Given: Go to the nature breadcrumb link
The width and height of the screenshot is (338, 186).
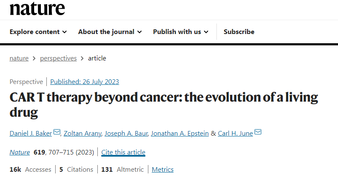Looking at the screenshot, I should click(19, 58).
